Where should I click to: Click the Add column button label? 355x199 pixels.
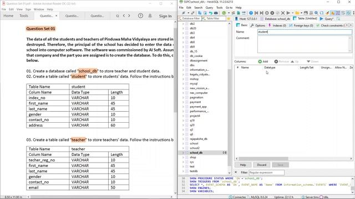coord(265,61)
